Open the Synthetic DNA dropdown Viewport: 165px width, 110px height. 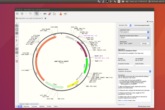pos(125,25)
